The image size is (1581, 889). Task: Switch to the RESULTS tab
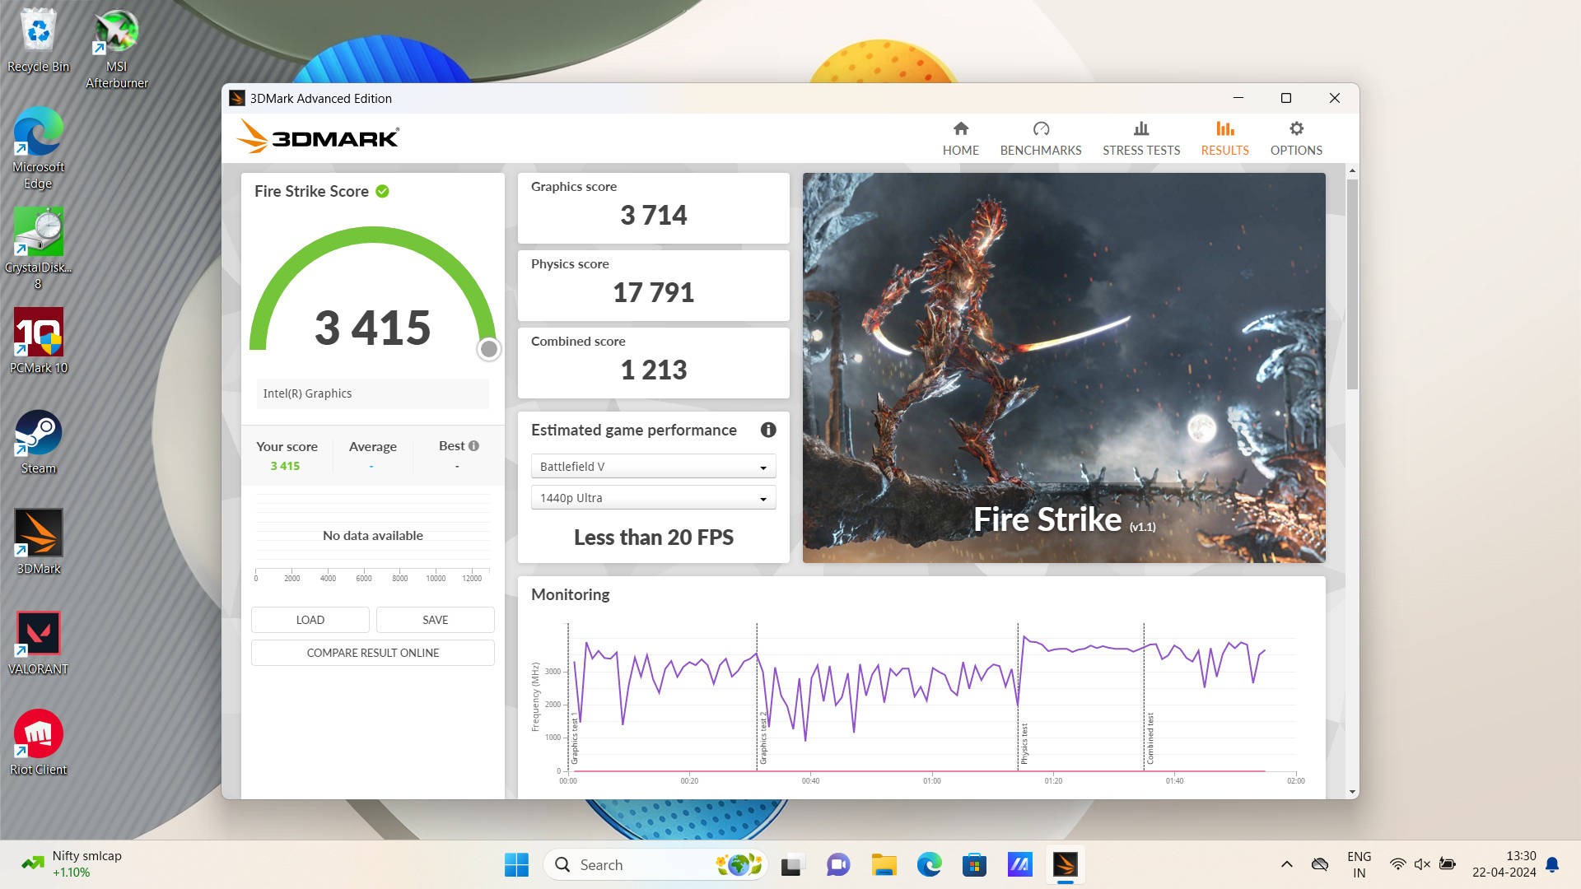(x=1224, y=138)
